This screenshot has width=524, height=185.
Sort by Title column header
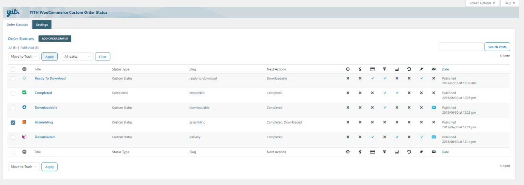click(38, 69)
